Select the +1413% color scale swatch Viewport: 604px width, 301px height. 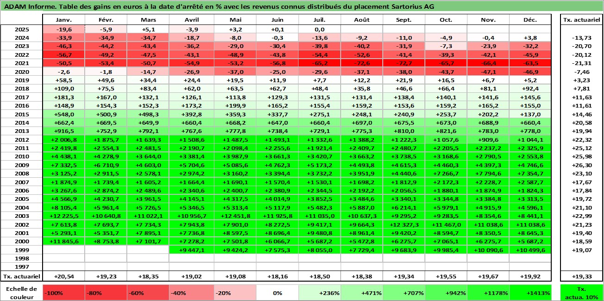[x=530, y=293]
